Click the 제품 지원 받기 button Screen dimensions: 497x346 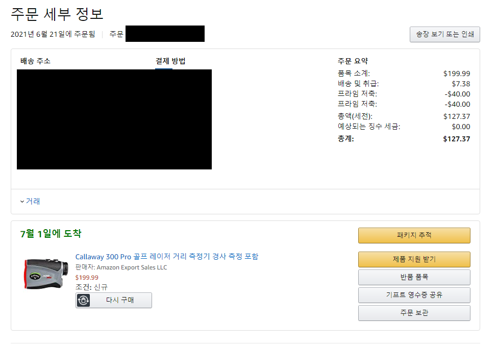click(414, 259)
